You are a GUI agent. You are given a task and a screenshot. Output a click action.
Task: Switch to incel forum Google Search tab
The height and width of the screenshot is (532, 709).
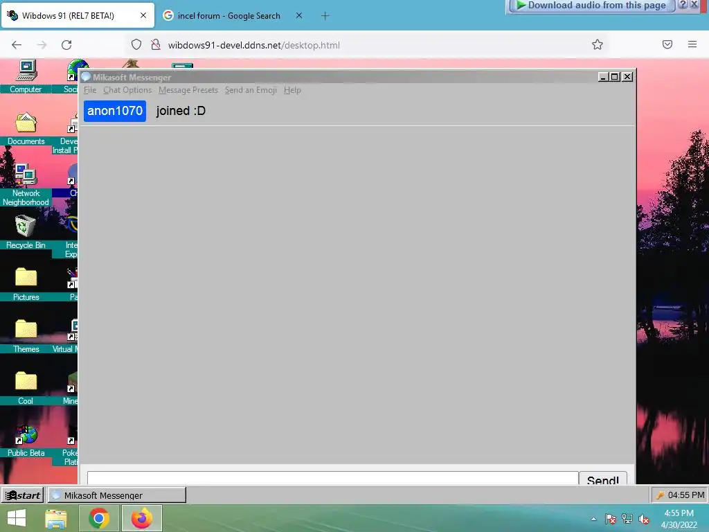pos(228,16)
